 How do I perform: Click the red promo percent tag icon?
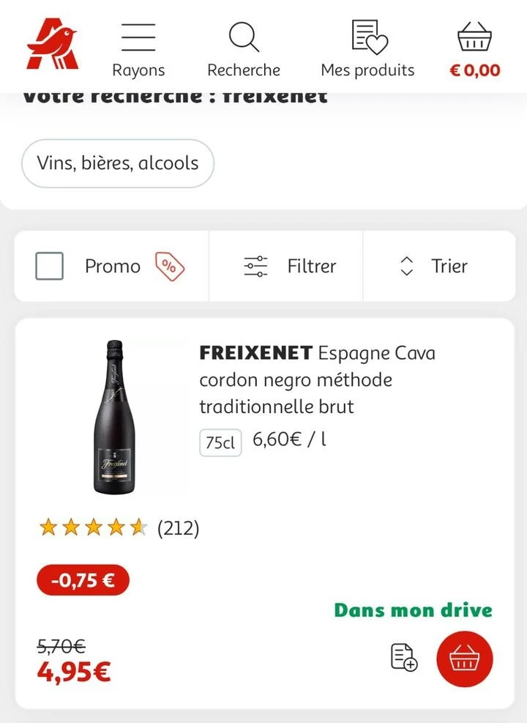click(x=169, y=267)
